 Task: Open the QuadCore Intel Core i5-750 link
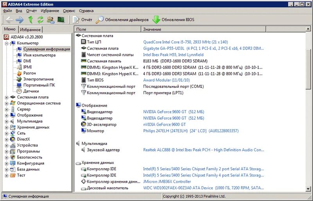point(185,42)
